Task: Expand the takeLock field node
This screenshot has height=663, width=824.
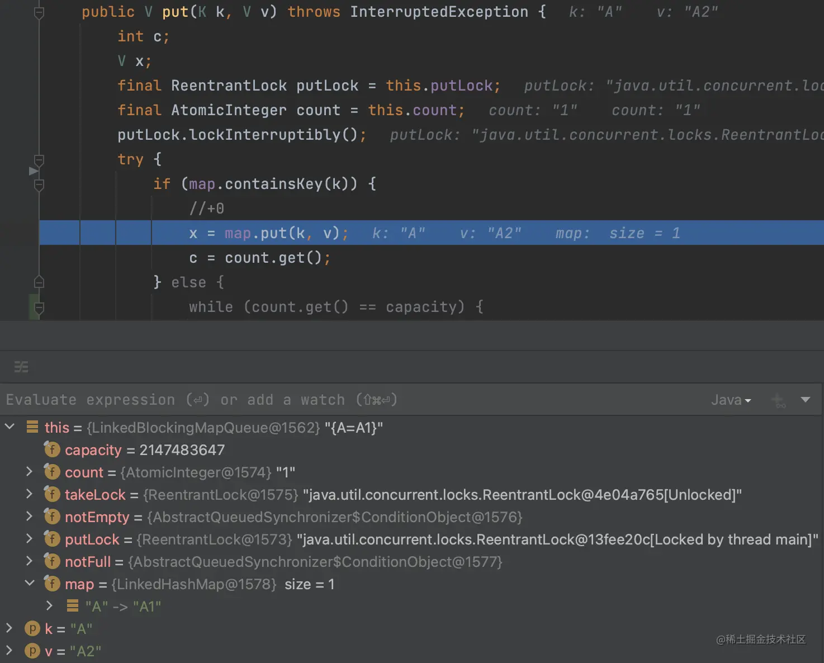Action: click(x=29, y=494)
